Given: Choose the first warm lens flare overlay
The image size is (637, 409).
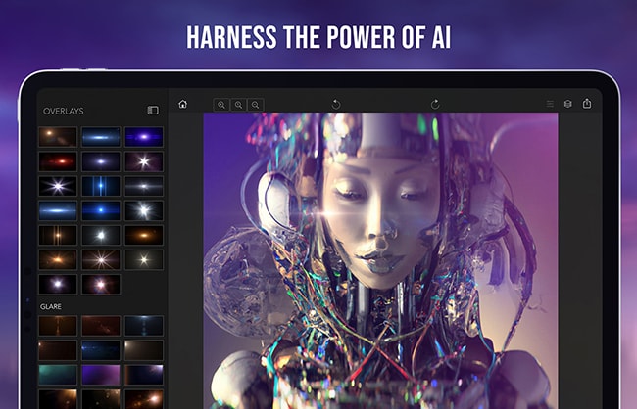Looking at the screenshot, I should [58, 137].
